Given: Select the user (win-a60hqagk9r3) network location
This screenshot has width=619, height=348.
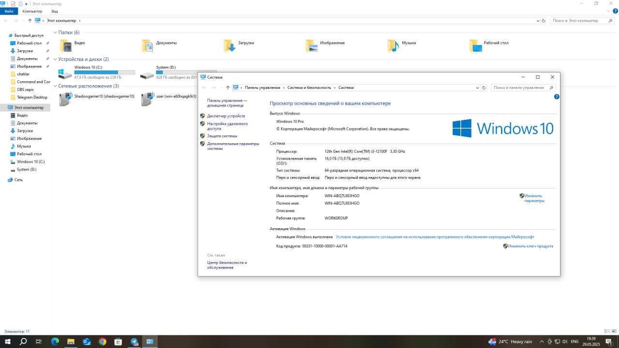Looking at the screenshot, I should tap(169, 99).
